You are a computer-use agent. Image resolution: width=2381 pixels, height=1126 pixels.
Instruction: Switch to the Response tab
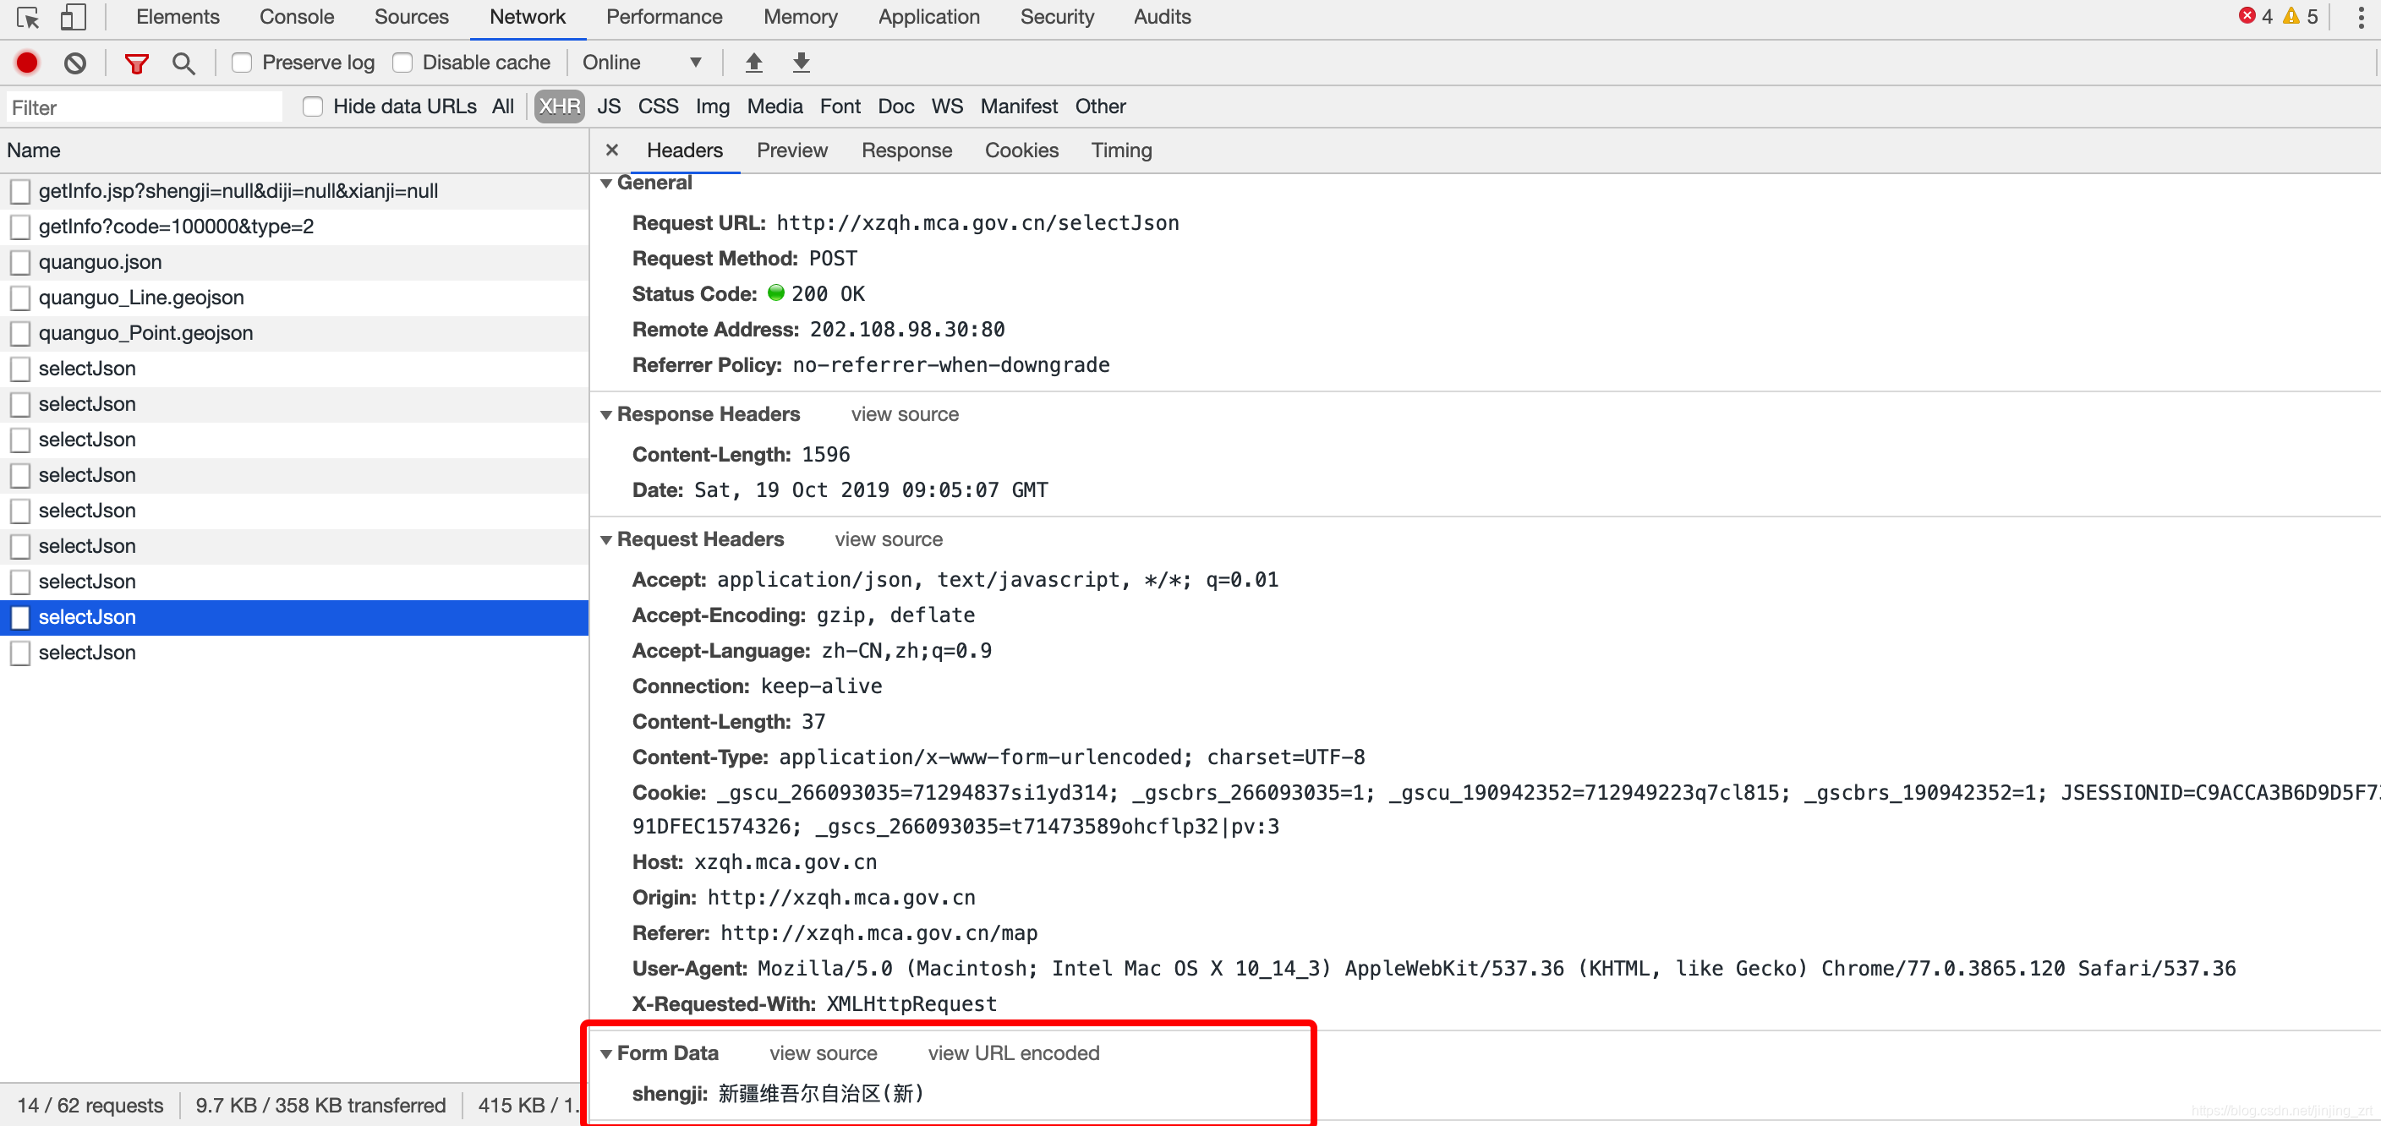tap(906, 150)
